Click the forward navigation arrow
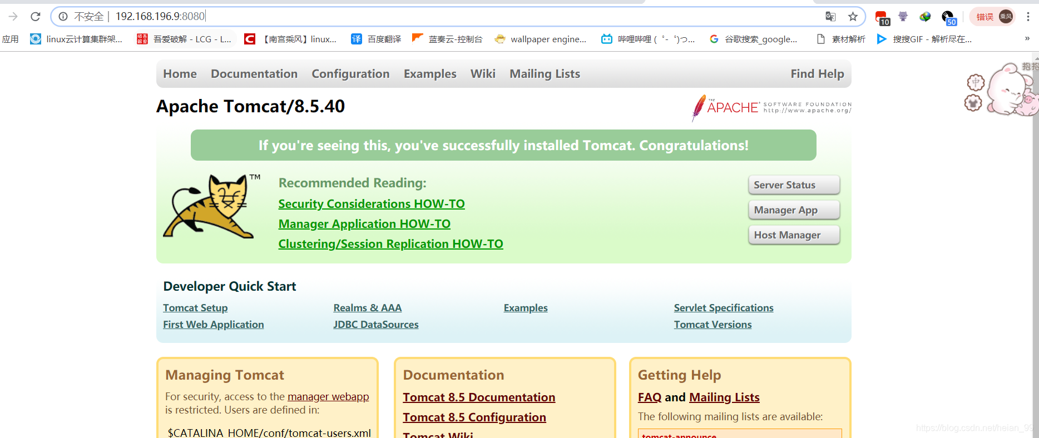The height and width of the screenshot is (438, 1039). coord(13,17)
